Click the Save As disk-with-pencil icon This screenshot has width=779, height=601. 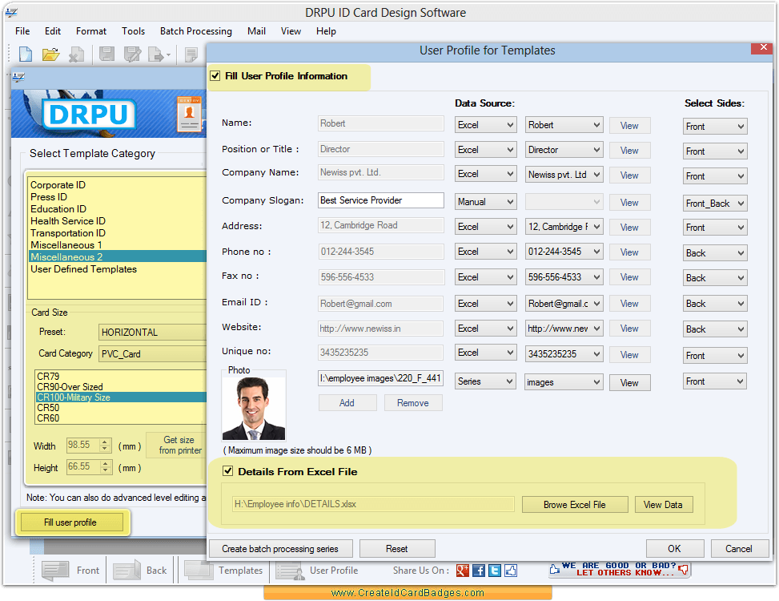[x=133, y=54]
